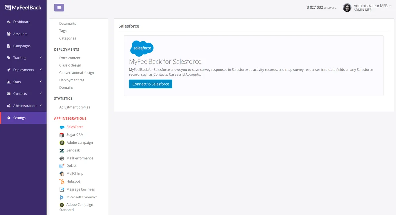Click the Connect to Salesforce button
Screen dimensions: 396x215
150,84
